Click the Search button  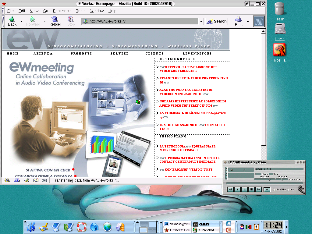pos(217,21)
